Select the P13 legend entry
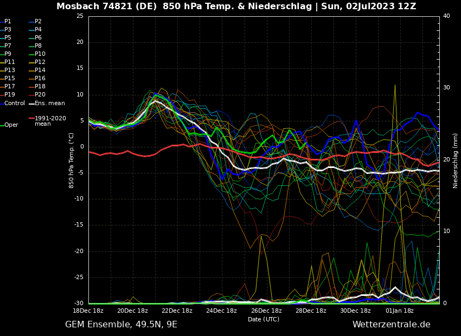This screenshot has width=461, height=336. 9,70
